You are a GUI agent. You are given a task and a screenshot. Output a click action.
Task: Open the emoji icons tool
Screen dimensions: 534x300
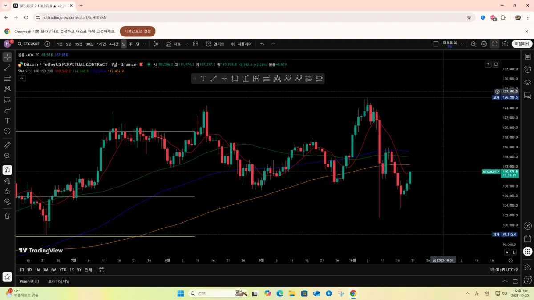[x=7, y=131]
